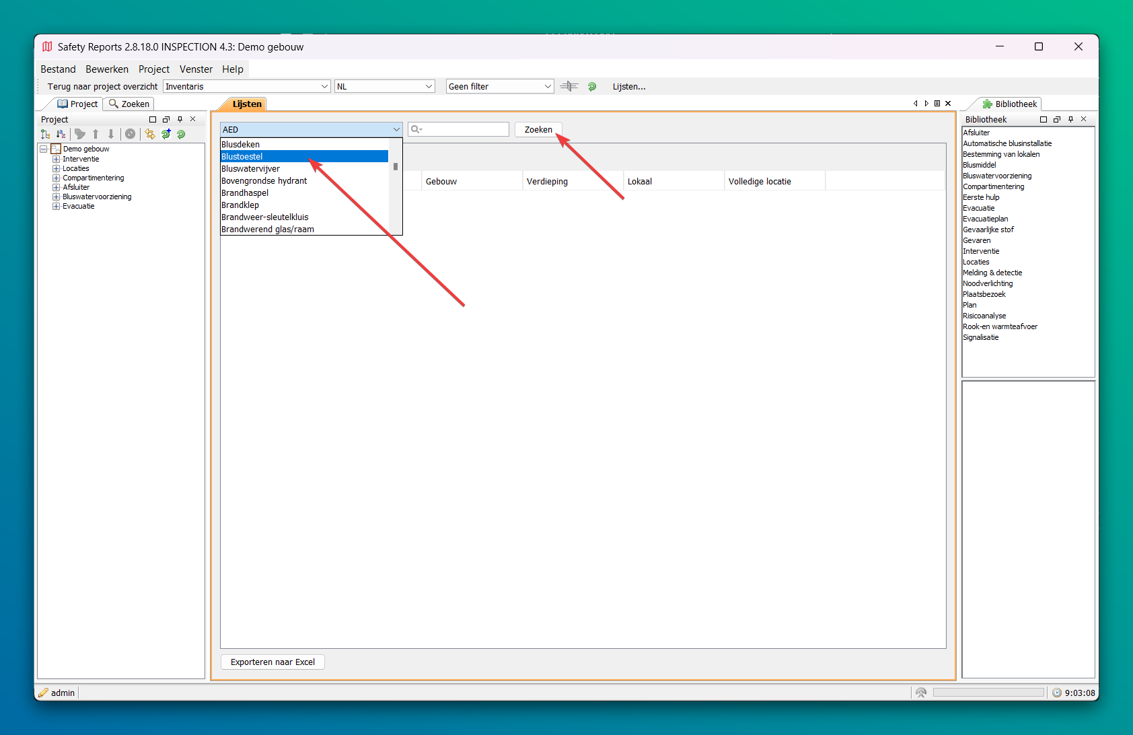Click the green refresh icon with blue plus
1133x735 pixels.
coord(166,134)
